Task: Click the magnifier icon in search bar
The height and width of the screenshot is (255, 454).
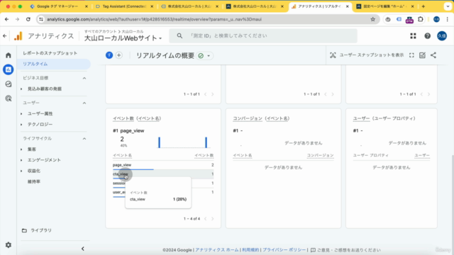Action: click(x=179, y=36)
